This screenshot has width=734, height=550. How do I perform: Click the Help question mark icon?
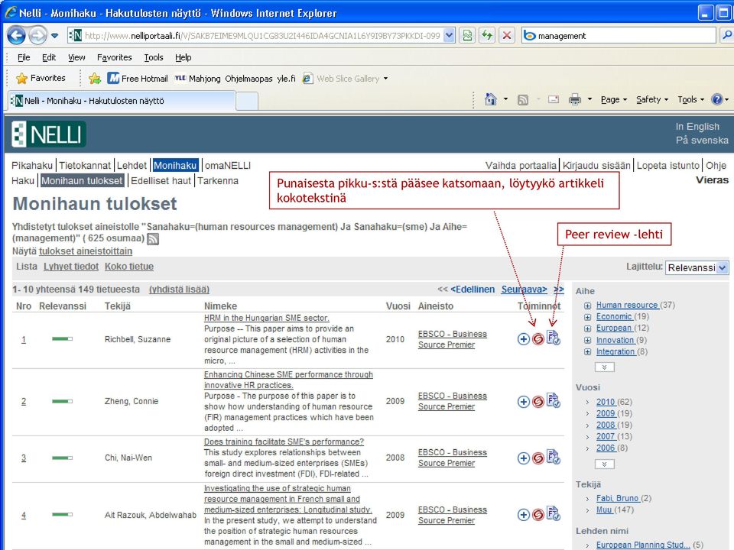click(716, 99)
